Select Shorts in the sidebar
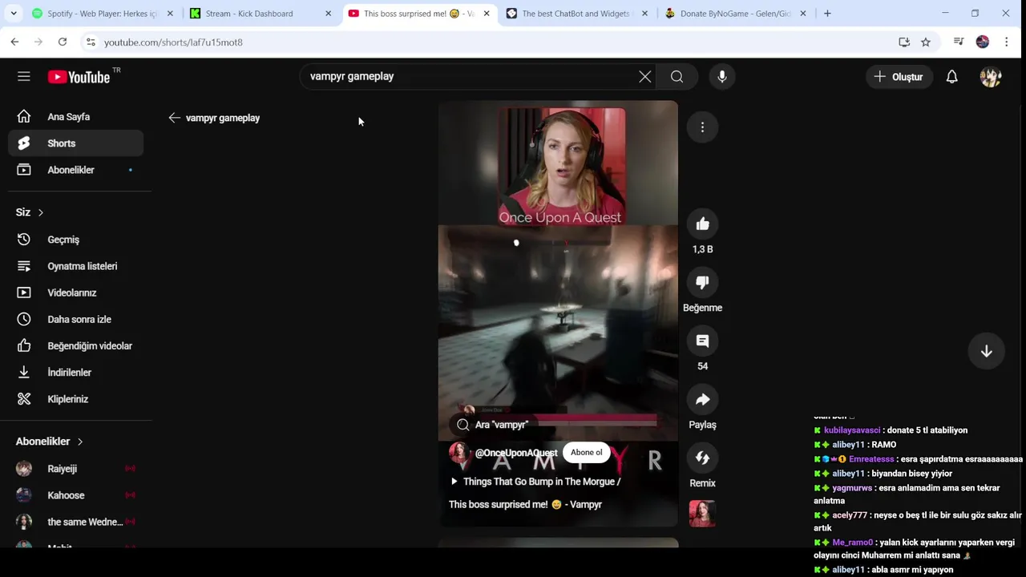The image size is (1026, 577). tap(76, 143)
